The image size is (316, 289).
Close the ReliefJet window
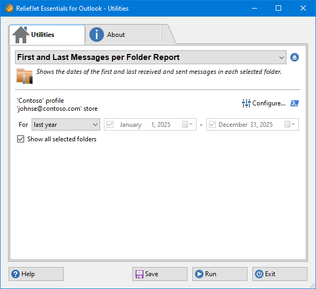tap(303, 8)
